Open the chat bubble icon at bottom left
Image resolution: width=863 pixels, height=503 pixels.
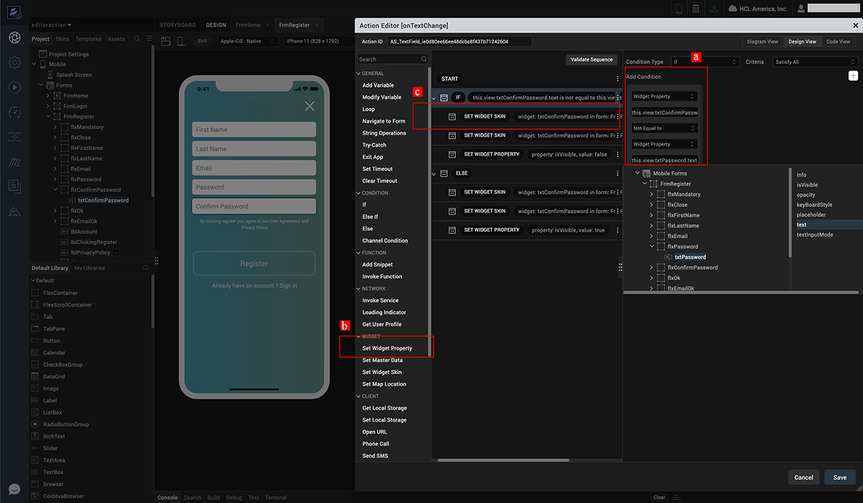click(x=14, y=489)
